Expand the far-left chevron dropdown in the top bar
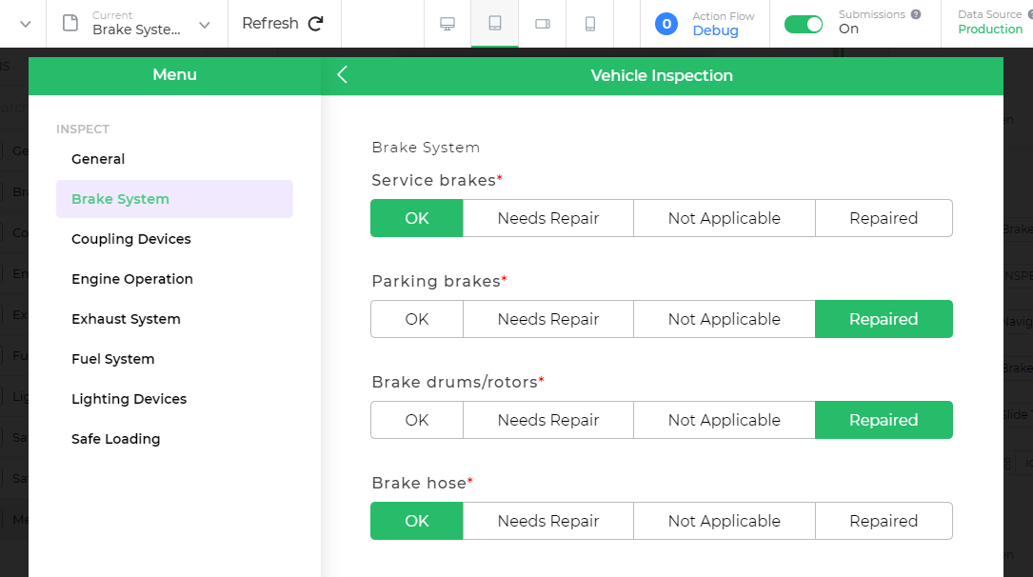This screenshot has height=577, width=1033. pos(25,24)
